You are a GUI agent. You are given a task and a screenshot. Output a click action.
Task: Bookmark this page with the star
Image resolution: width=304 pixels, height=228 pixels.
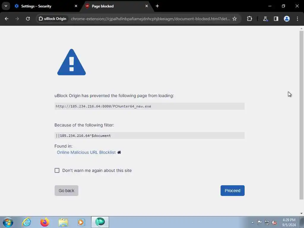click(x=235, y=19)
